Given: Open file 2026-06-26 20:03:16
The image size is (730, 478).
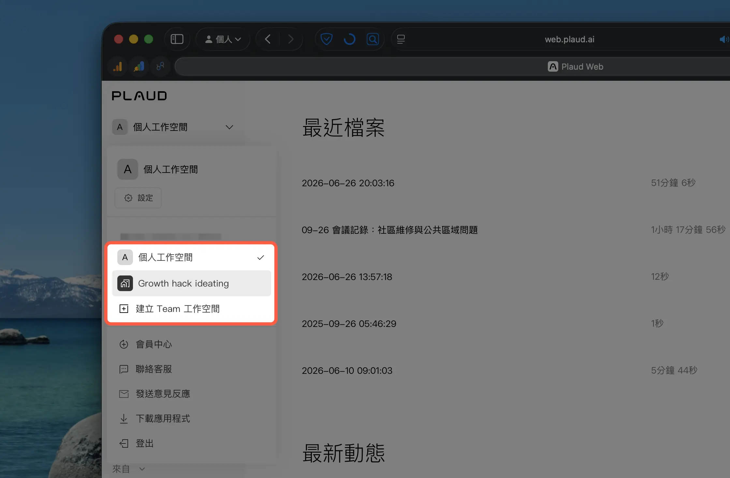Looking at the screenshot, I should coord(348,183).
